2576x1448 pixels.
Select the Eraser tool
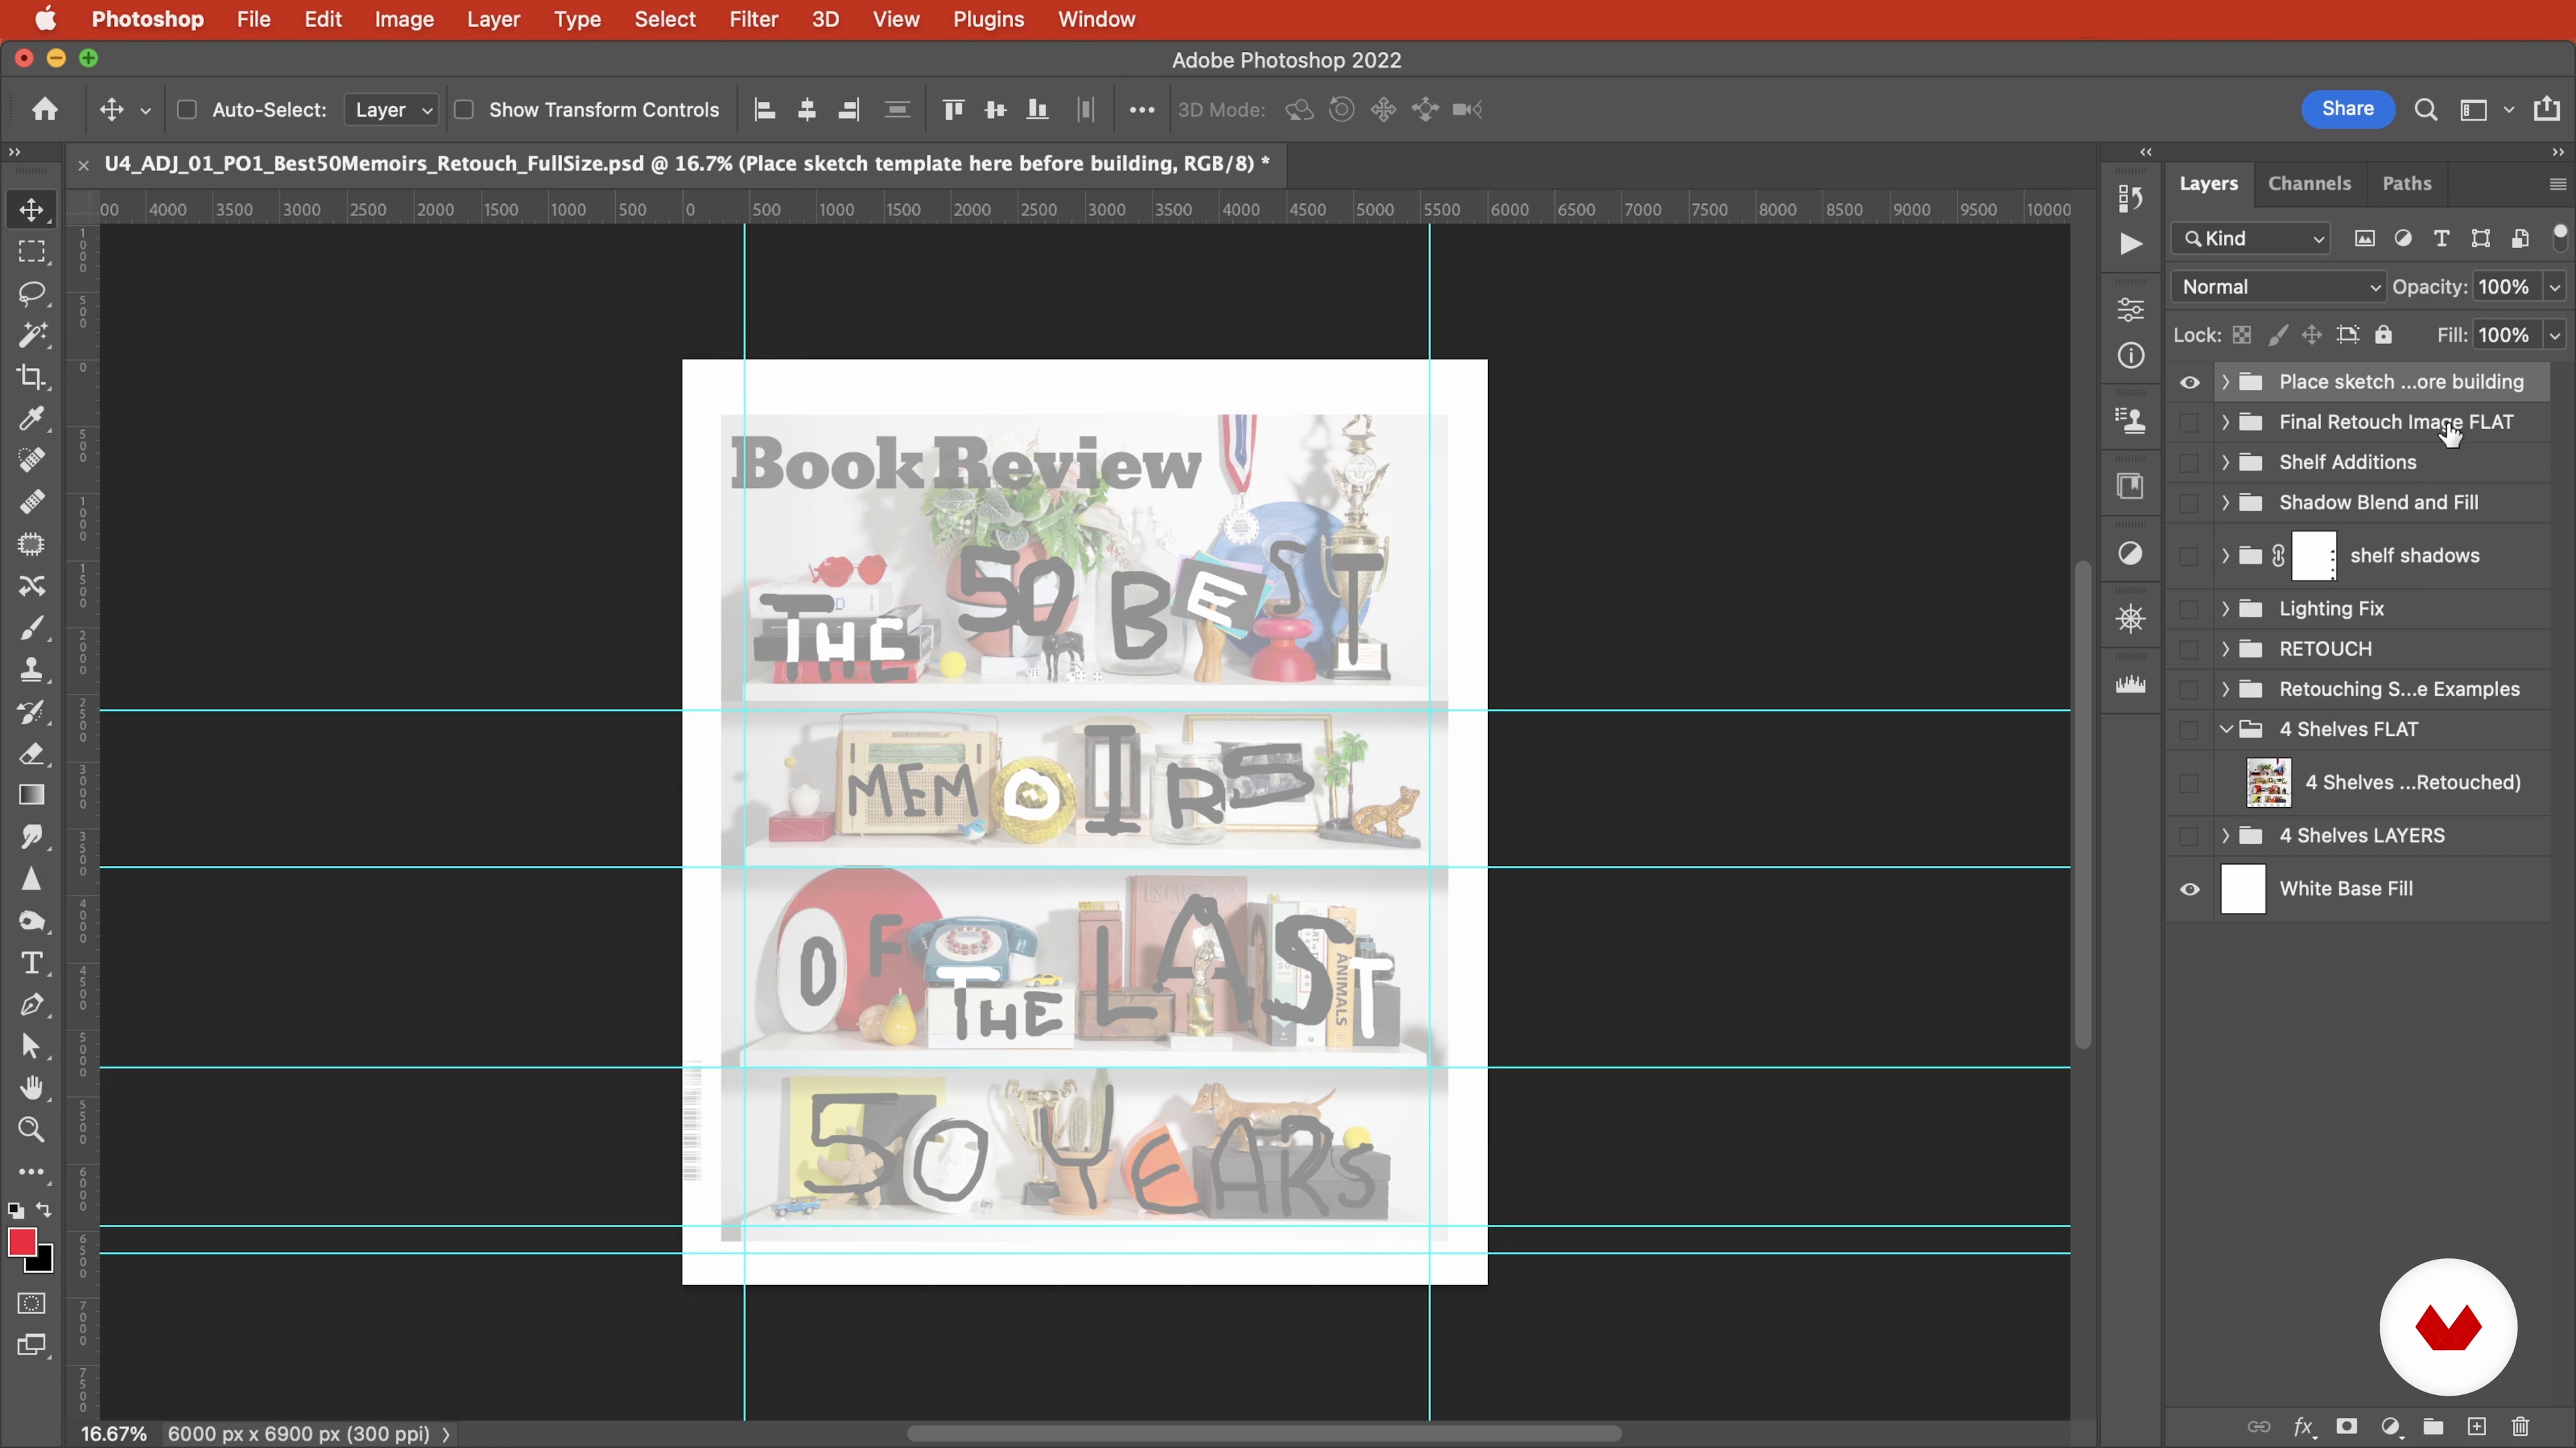point(31,753)
